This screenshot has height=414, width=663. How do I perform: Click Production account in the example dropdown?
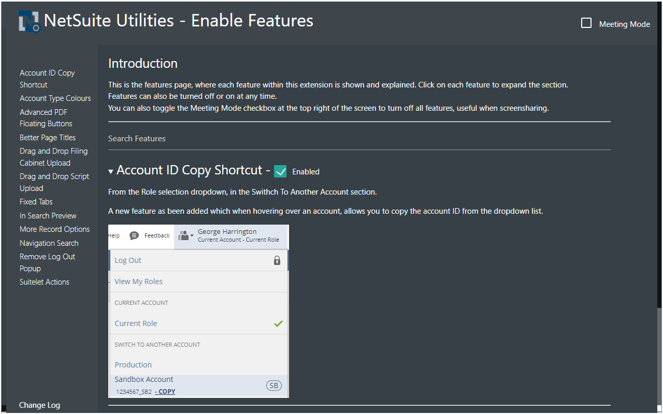[x=133, y=365]
